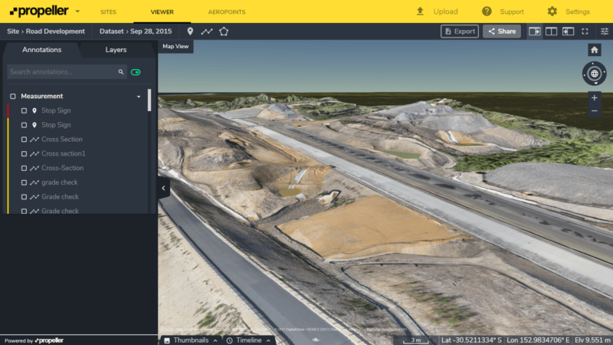Check the Cross-Section checkbox
The width and height of the screenshot is (613, 345).
click(24, 168)
